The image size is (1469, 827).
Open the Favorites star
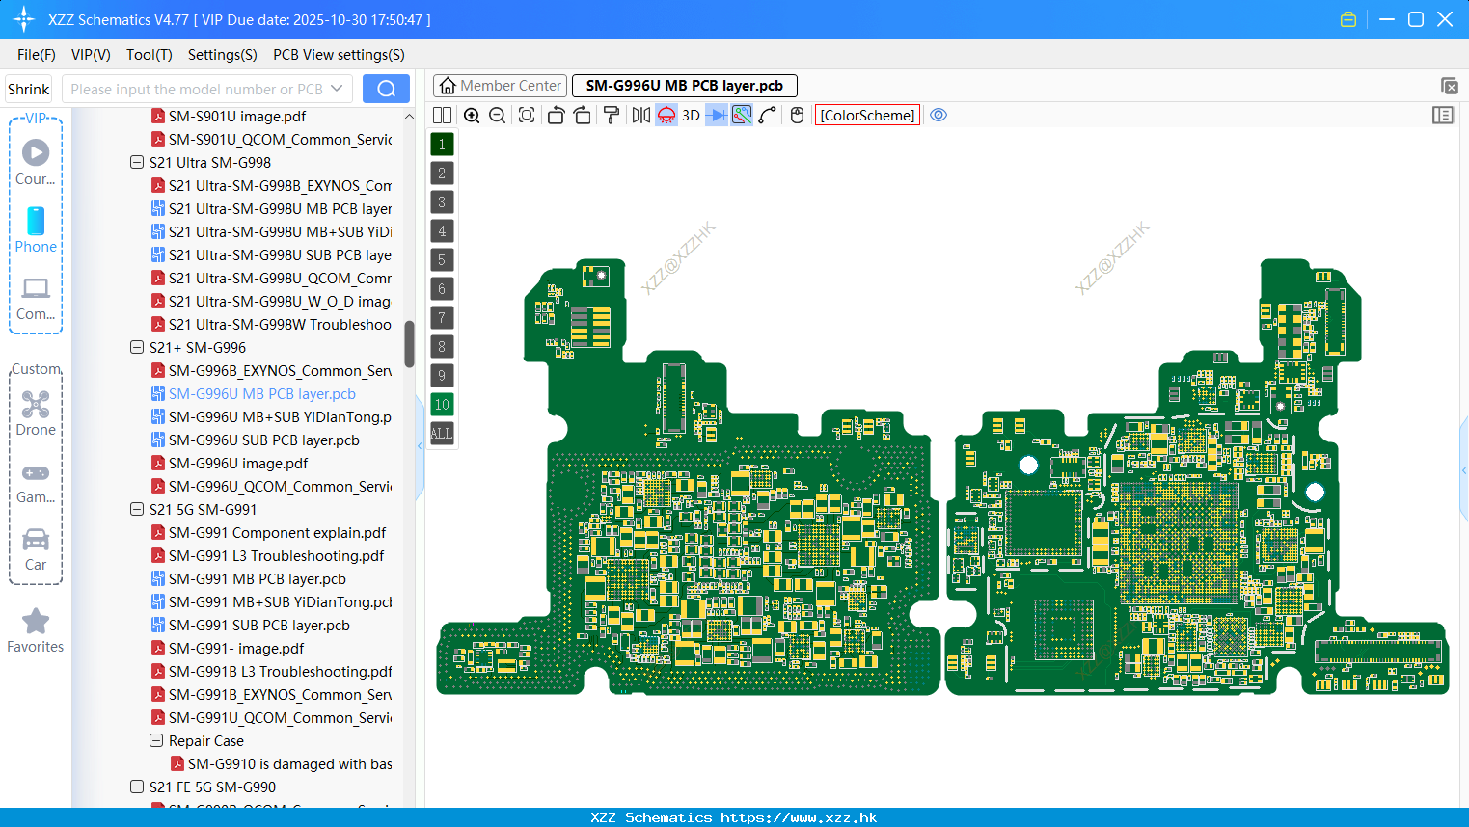(36, 631)
